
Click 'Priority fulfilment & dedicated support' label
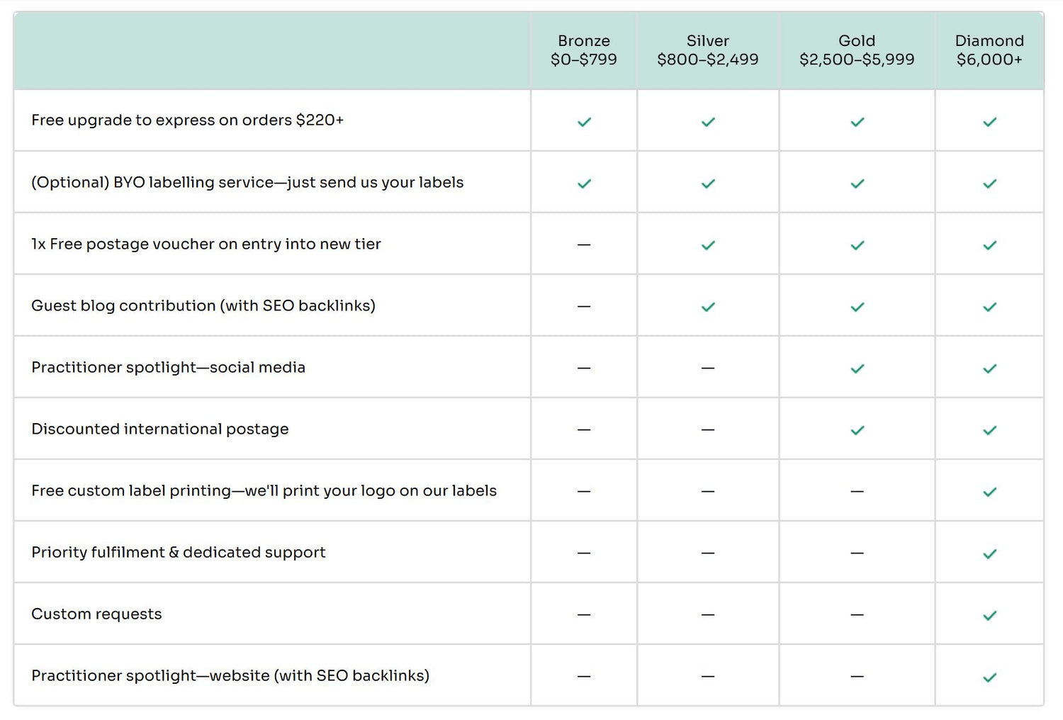tap(179, 552)
